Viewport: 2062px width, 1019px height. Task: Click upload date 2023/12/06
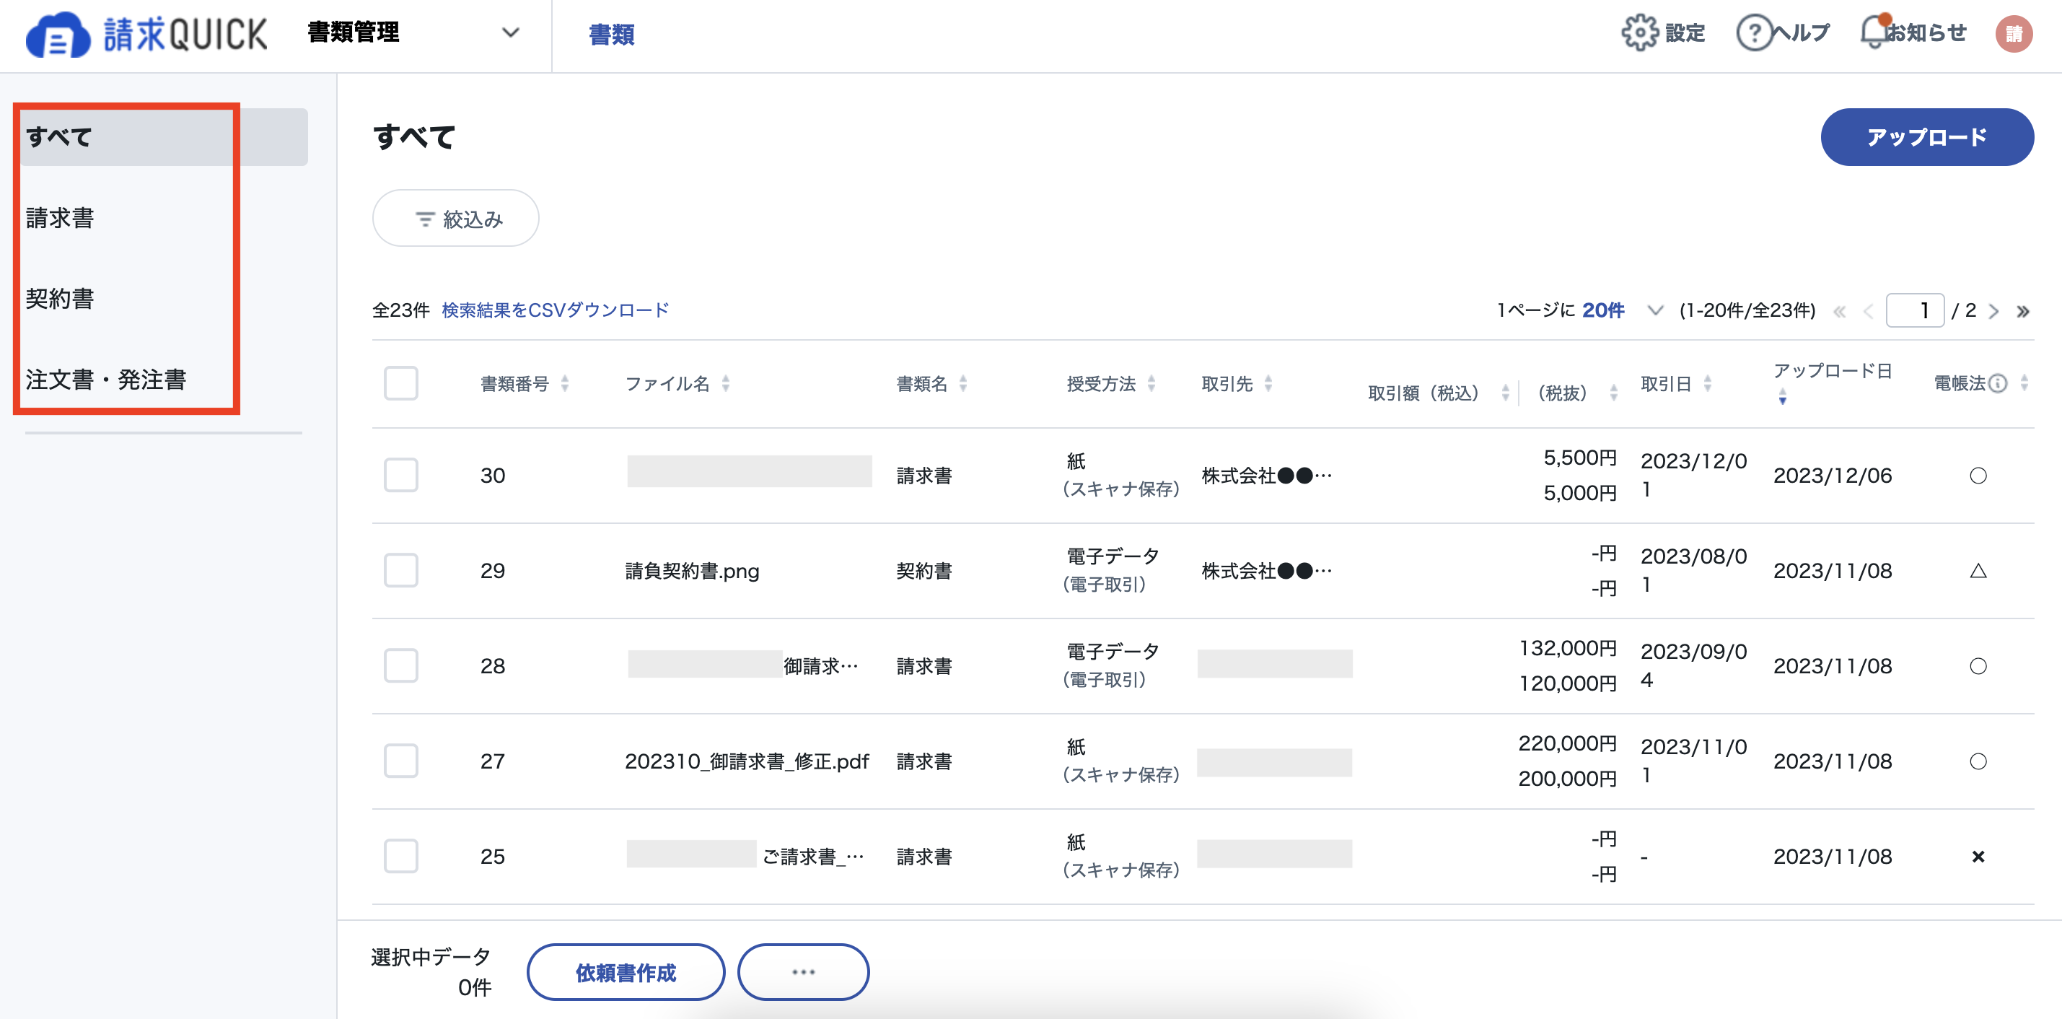pos(1833,476)
